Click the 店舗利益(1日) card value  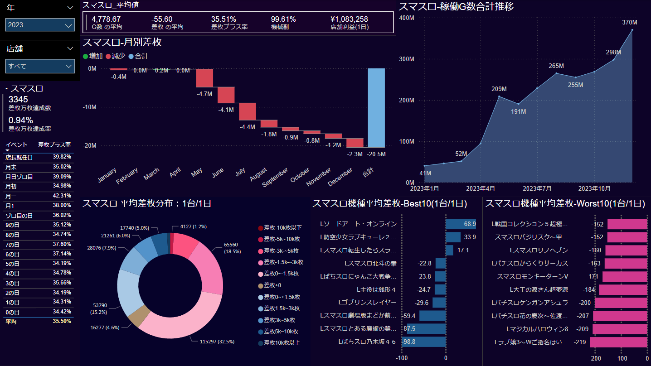pyautogui.click(x=350, y=19)
